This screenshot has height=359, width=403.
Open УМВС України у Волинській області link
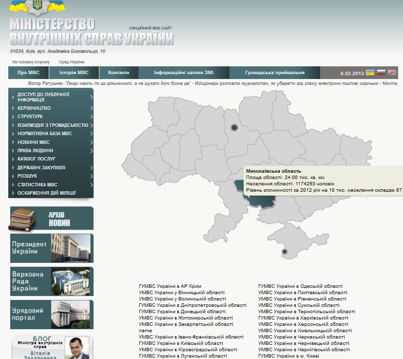click(182, 299)
